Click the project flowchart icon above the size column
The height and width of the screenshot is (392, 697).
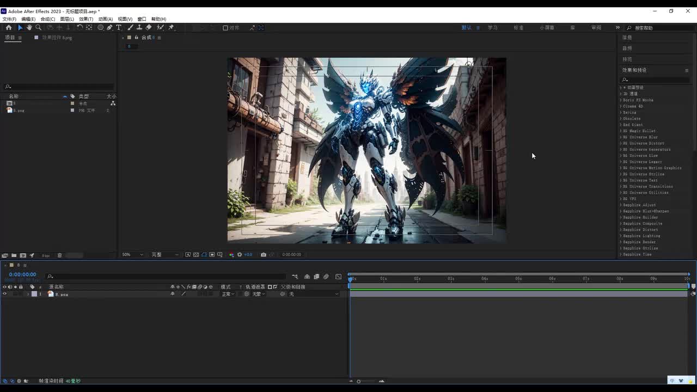[113, 103]
